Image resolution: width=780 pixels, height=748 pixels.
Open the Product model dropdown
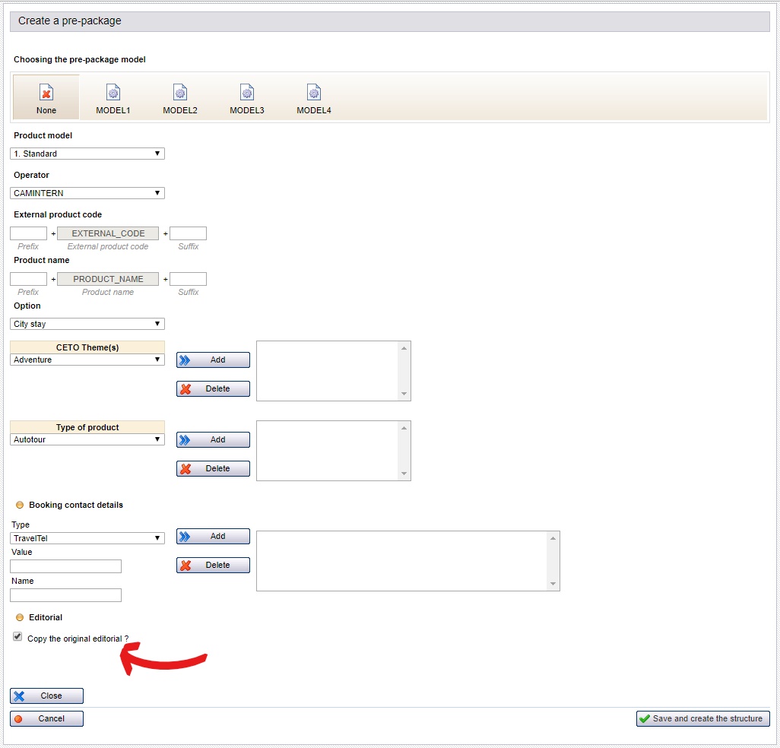(x=87, y=154)
